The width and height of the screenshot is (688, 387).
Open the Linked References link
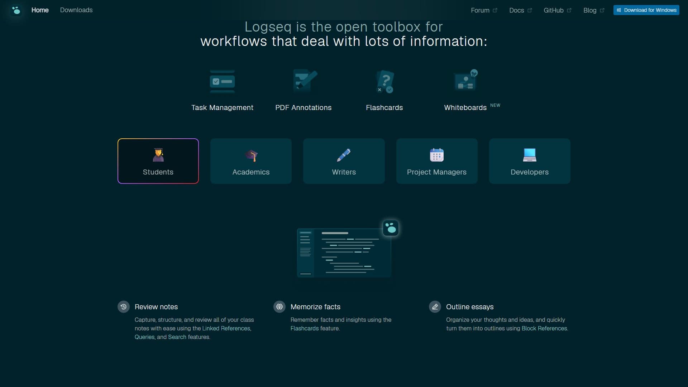226,328
